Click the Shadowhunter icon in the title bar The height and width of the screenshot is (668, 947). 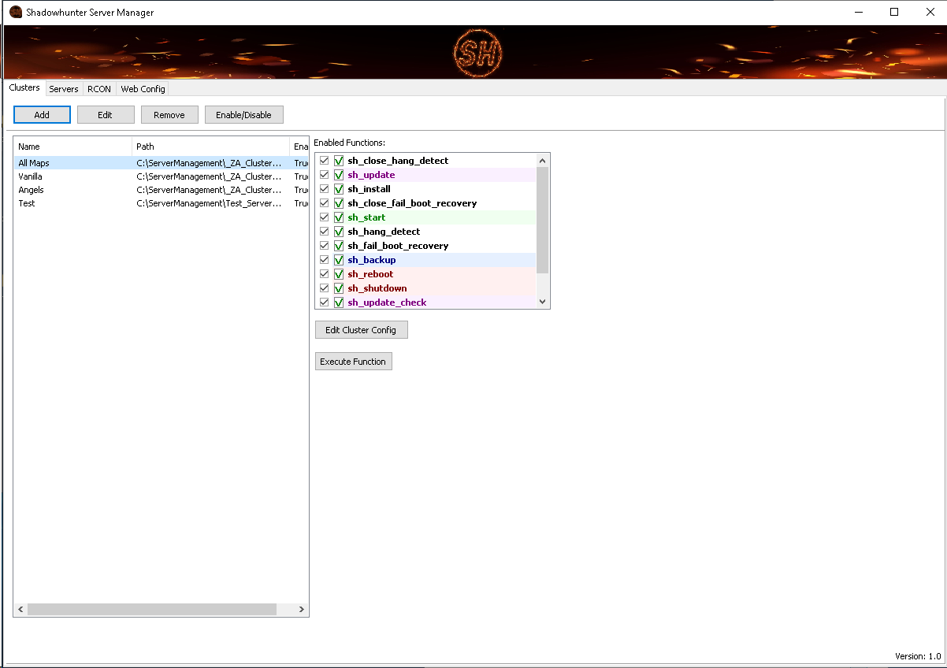pos(16,12)
